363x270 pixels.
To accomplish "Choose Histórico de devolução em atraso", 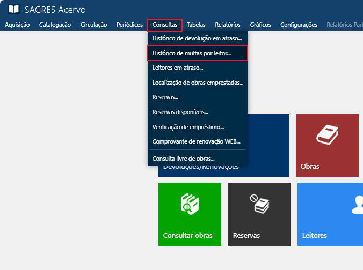I will [197, 39].
